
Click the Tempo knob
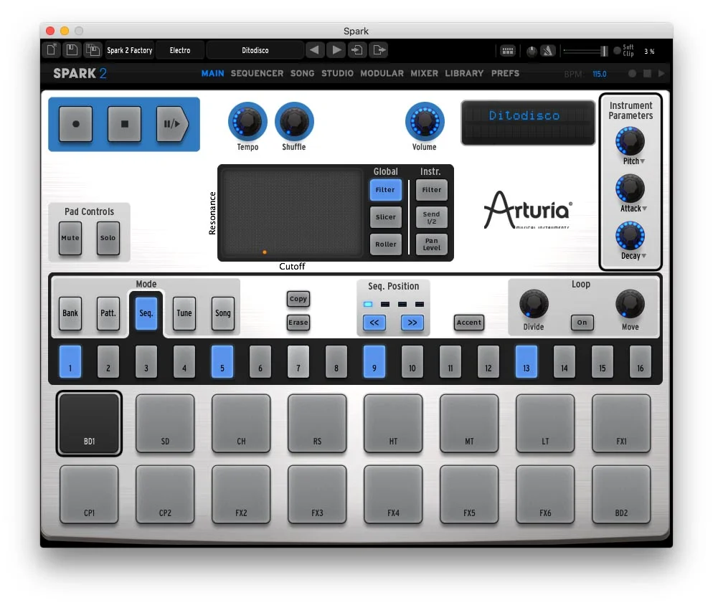(247, 122)
